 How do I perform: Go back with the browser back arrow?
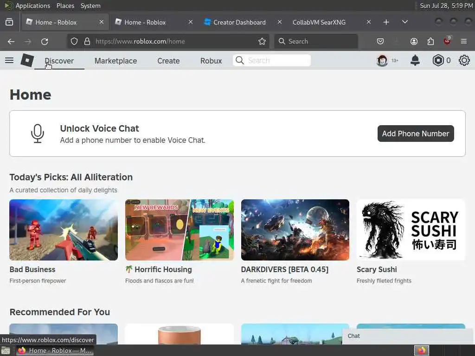[x=11, y=41]
